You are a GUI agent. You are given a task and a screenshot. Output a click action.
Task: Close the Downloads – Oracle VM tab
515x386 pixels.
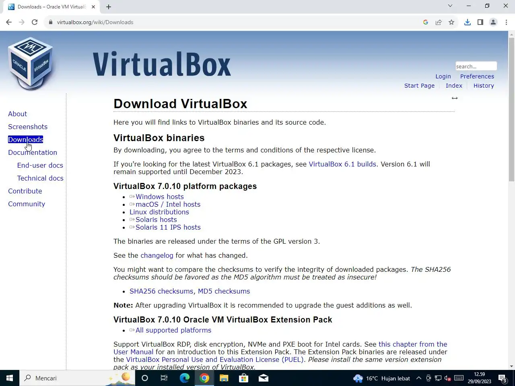pyautogui.click(x=93, y=7)
